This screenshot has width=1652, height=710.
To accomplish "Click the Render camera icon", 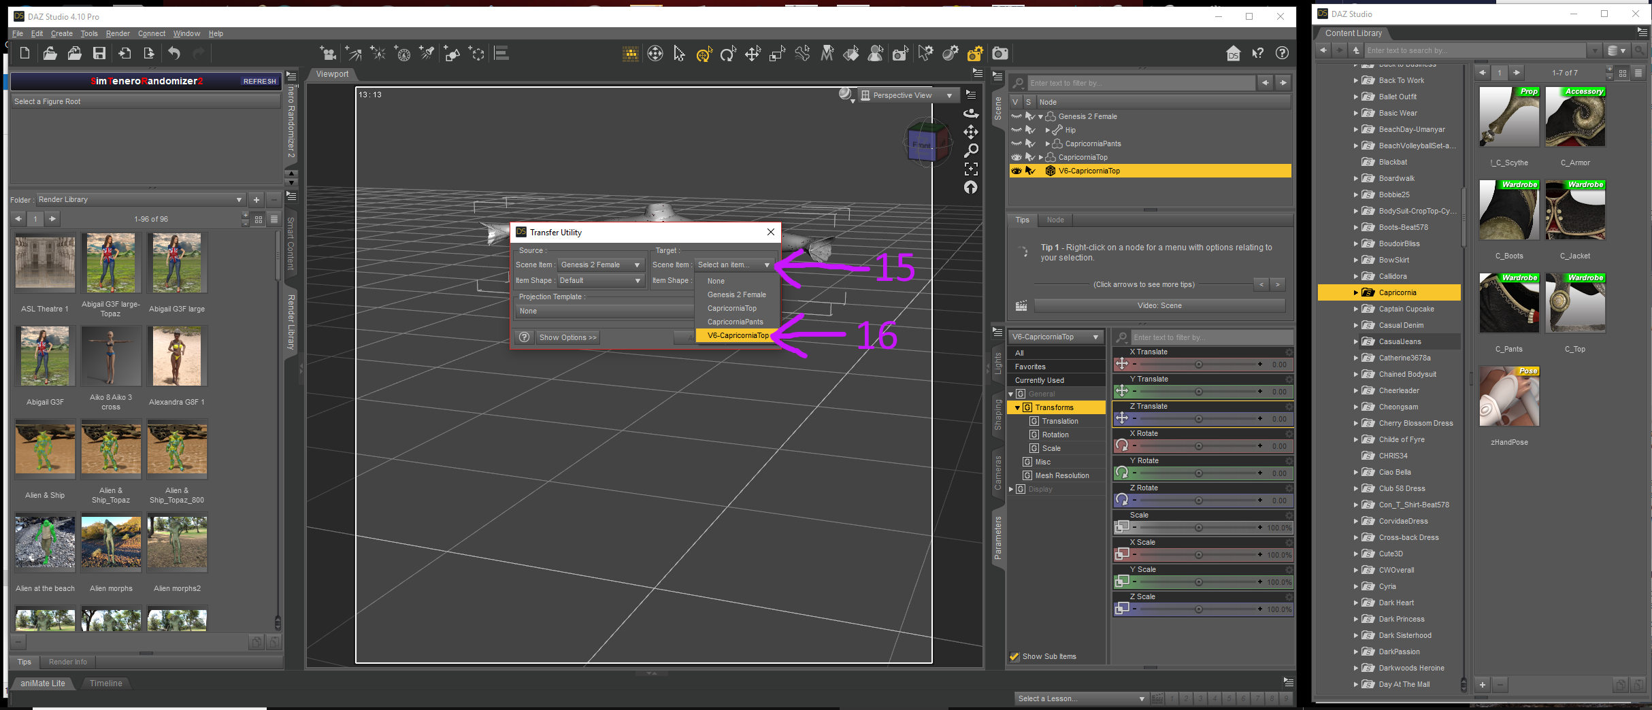I will (x=1000, y=54).
